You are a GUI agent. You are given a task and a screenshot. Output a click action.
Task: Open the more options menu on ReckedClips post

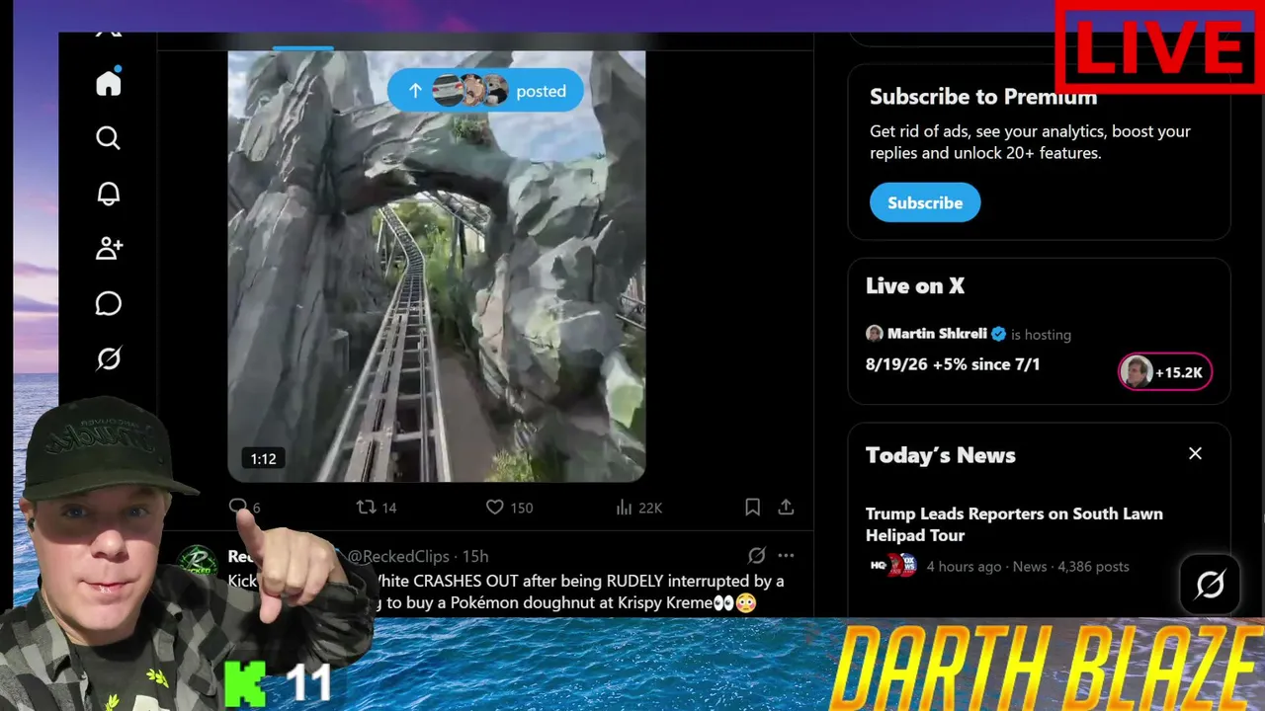pyautogui.click(x=786, y=555)
